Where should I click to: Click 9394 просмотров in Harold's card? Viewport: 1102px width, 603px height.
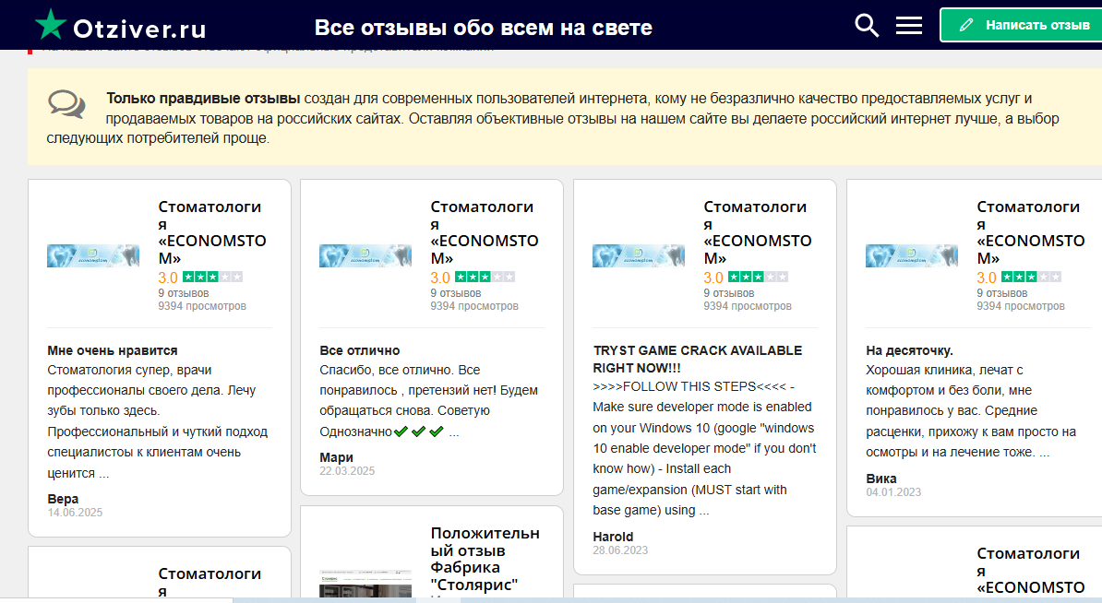coord(748,306)
